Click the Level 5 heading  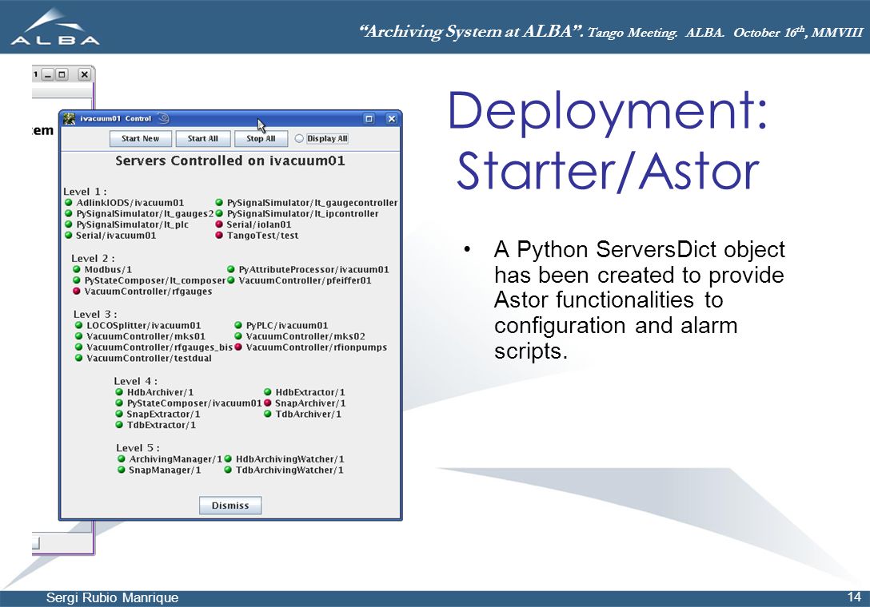[138, 448]
